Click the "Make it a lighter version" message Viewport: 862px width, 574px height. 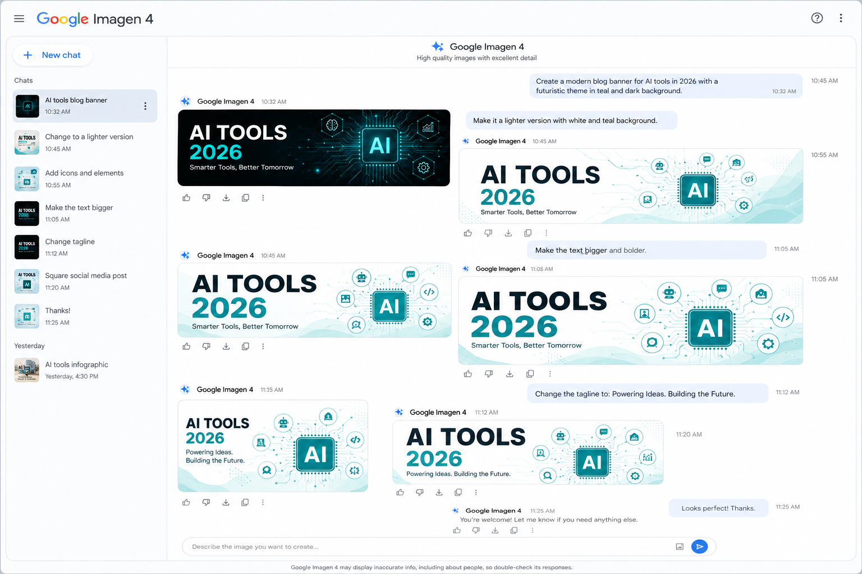(571, 121)
